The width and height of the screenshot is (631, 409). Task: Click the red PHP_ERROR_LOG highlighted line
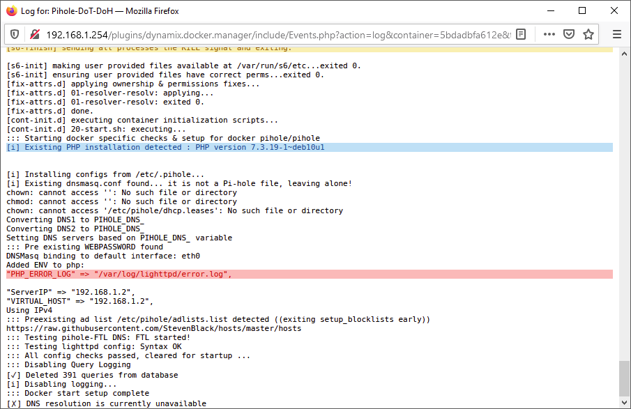[310, 275]
